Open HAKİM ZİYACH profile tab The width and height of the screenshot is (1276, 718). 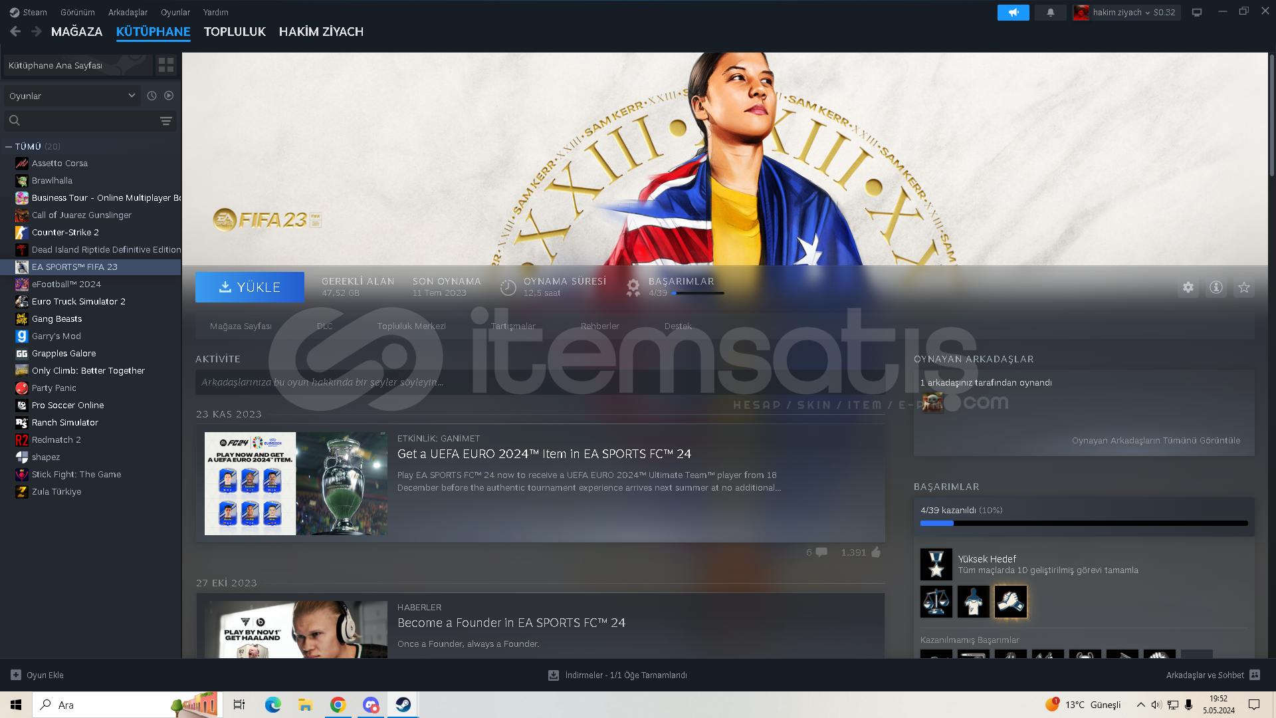pyautogui.click(x=321, y=31)
